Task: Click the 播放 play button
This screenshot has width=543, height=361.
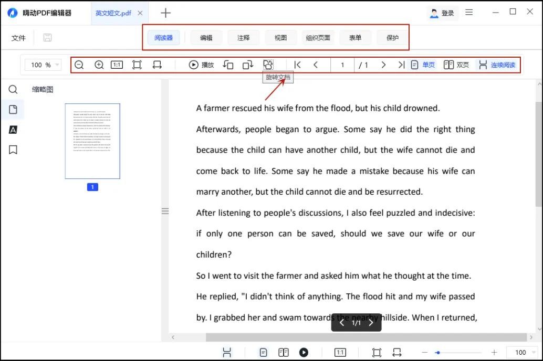Action: tap(202, 65)
